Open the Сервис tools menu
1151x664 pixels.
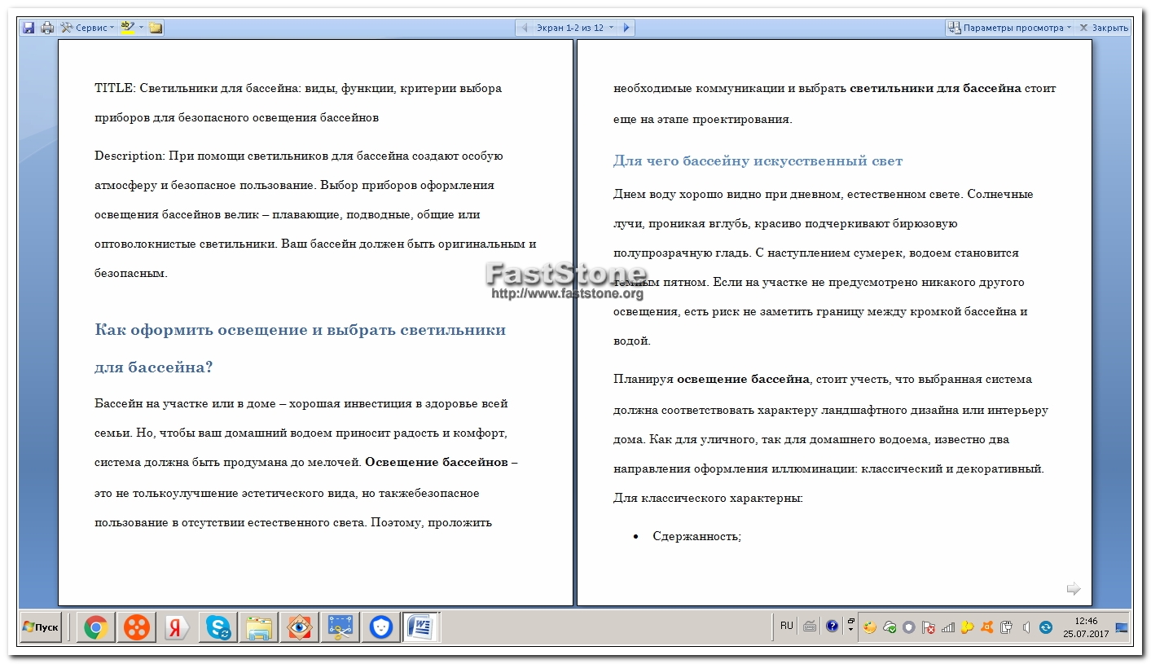87,28
